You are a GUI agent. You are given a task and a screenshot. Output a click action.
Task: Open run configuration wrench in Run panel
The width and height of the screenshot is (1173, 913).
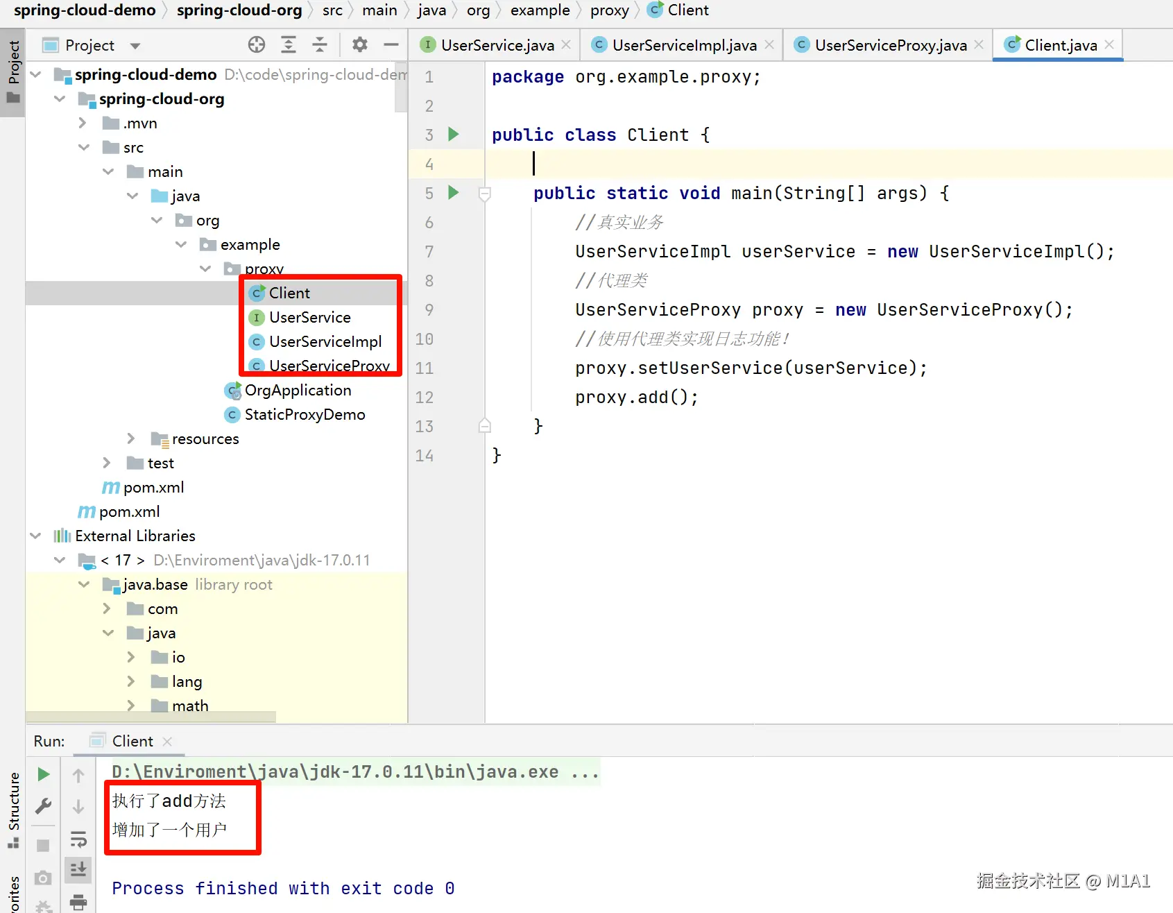[x=43, y=805]
